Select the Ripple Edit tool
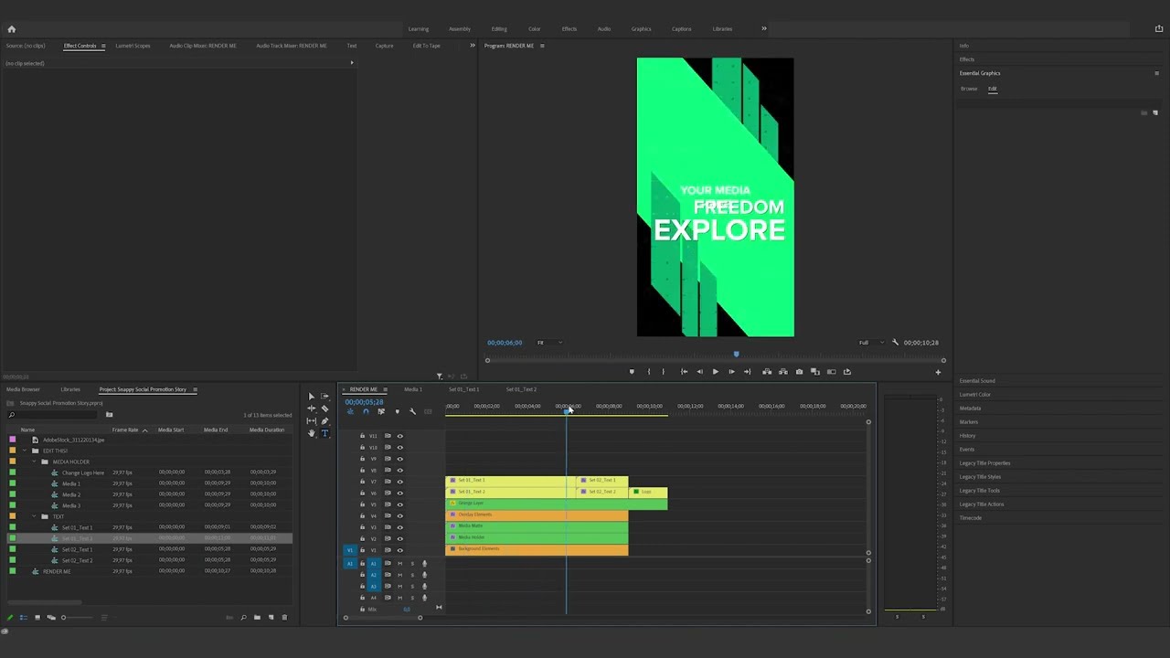Viewport: 1170px width, 658px height. coord(312,409)
